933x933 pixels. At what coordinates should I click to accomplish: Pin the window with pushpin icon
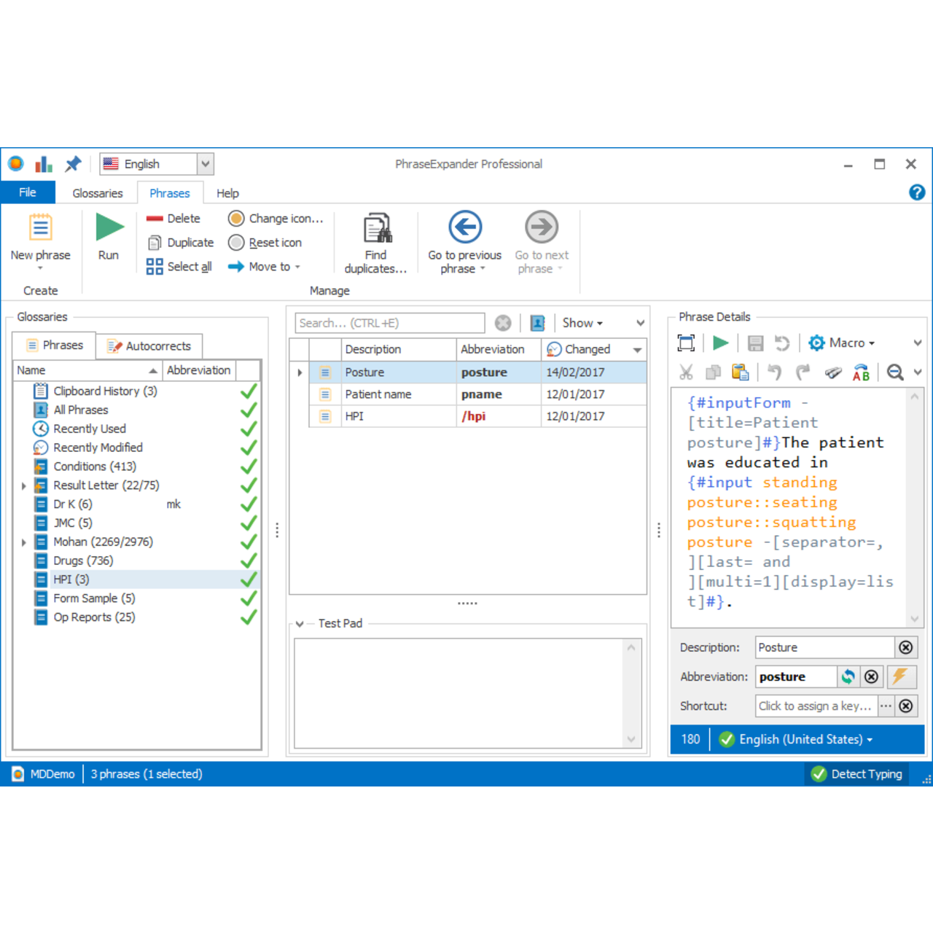coord(73,164)
